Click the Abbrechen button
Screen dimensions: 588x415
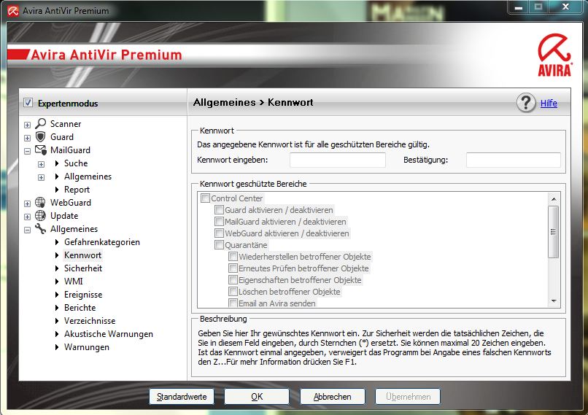pos(332,397)
